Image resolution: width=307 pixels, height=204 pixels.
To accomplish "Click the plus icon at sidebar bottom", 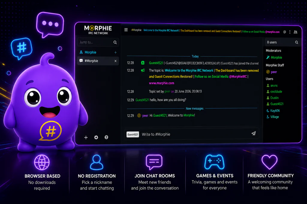I will tap(86, 137).
